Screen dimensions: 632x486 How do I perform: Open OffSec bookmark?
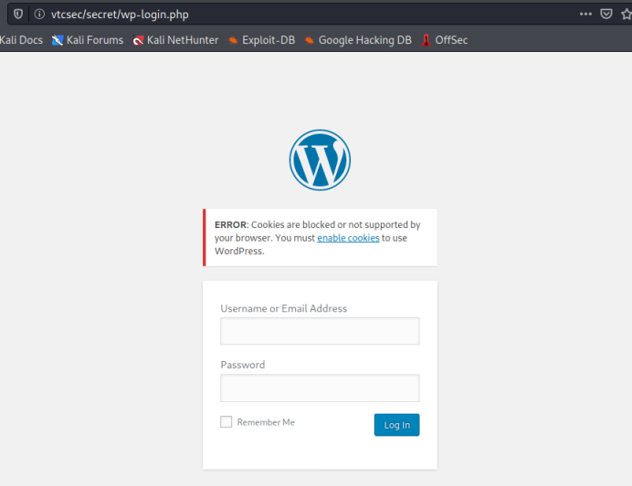click(445, 40)
